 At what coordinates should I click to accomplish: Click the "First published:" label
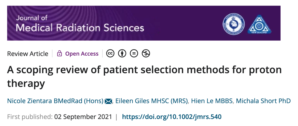coord(30,117)
